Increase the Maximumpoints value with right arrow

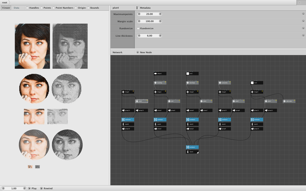pyautogui.click(x=160, y=14)
